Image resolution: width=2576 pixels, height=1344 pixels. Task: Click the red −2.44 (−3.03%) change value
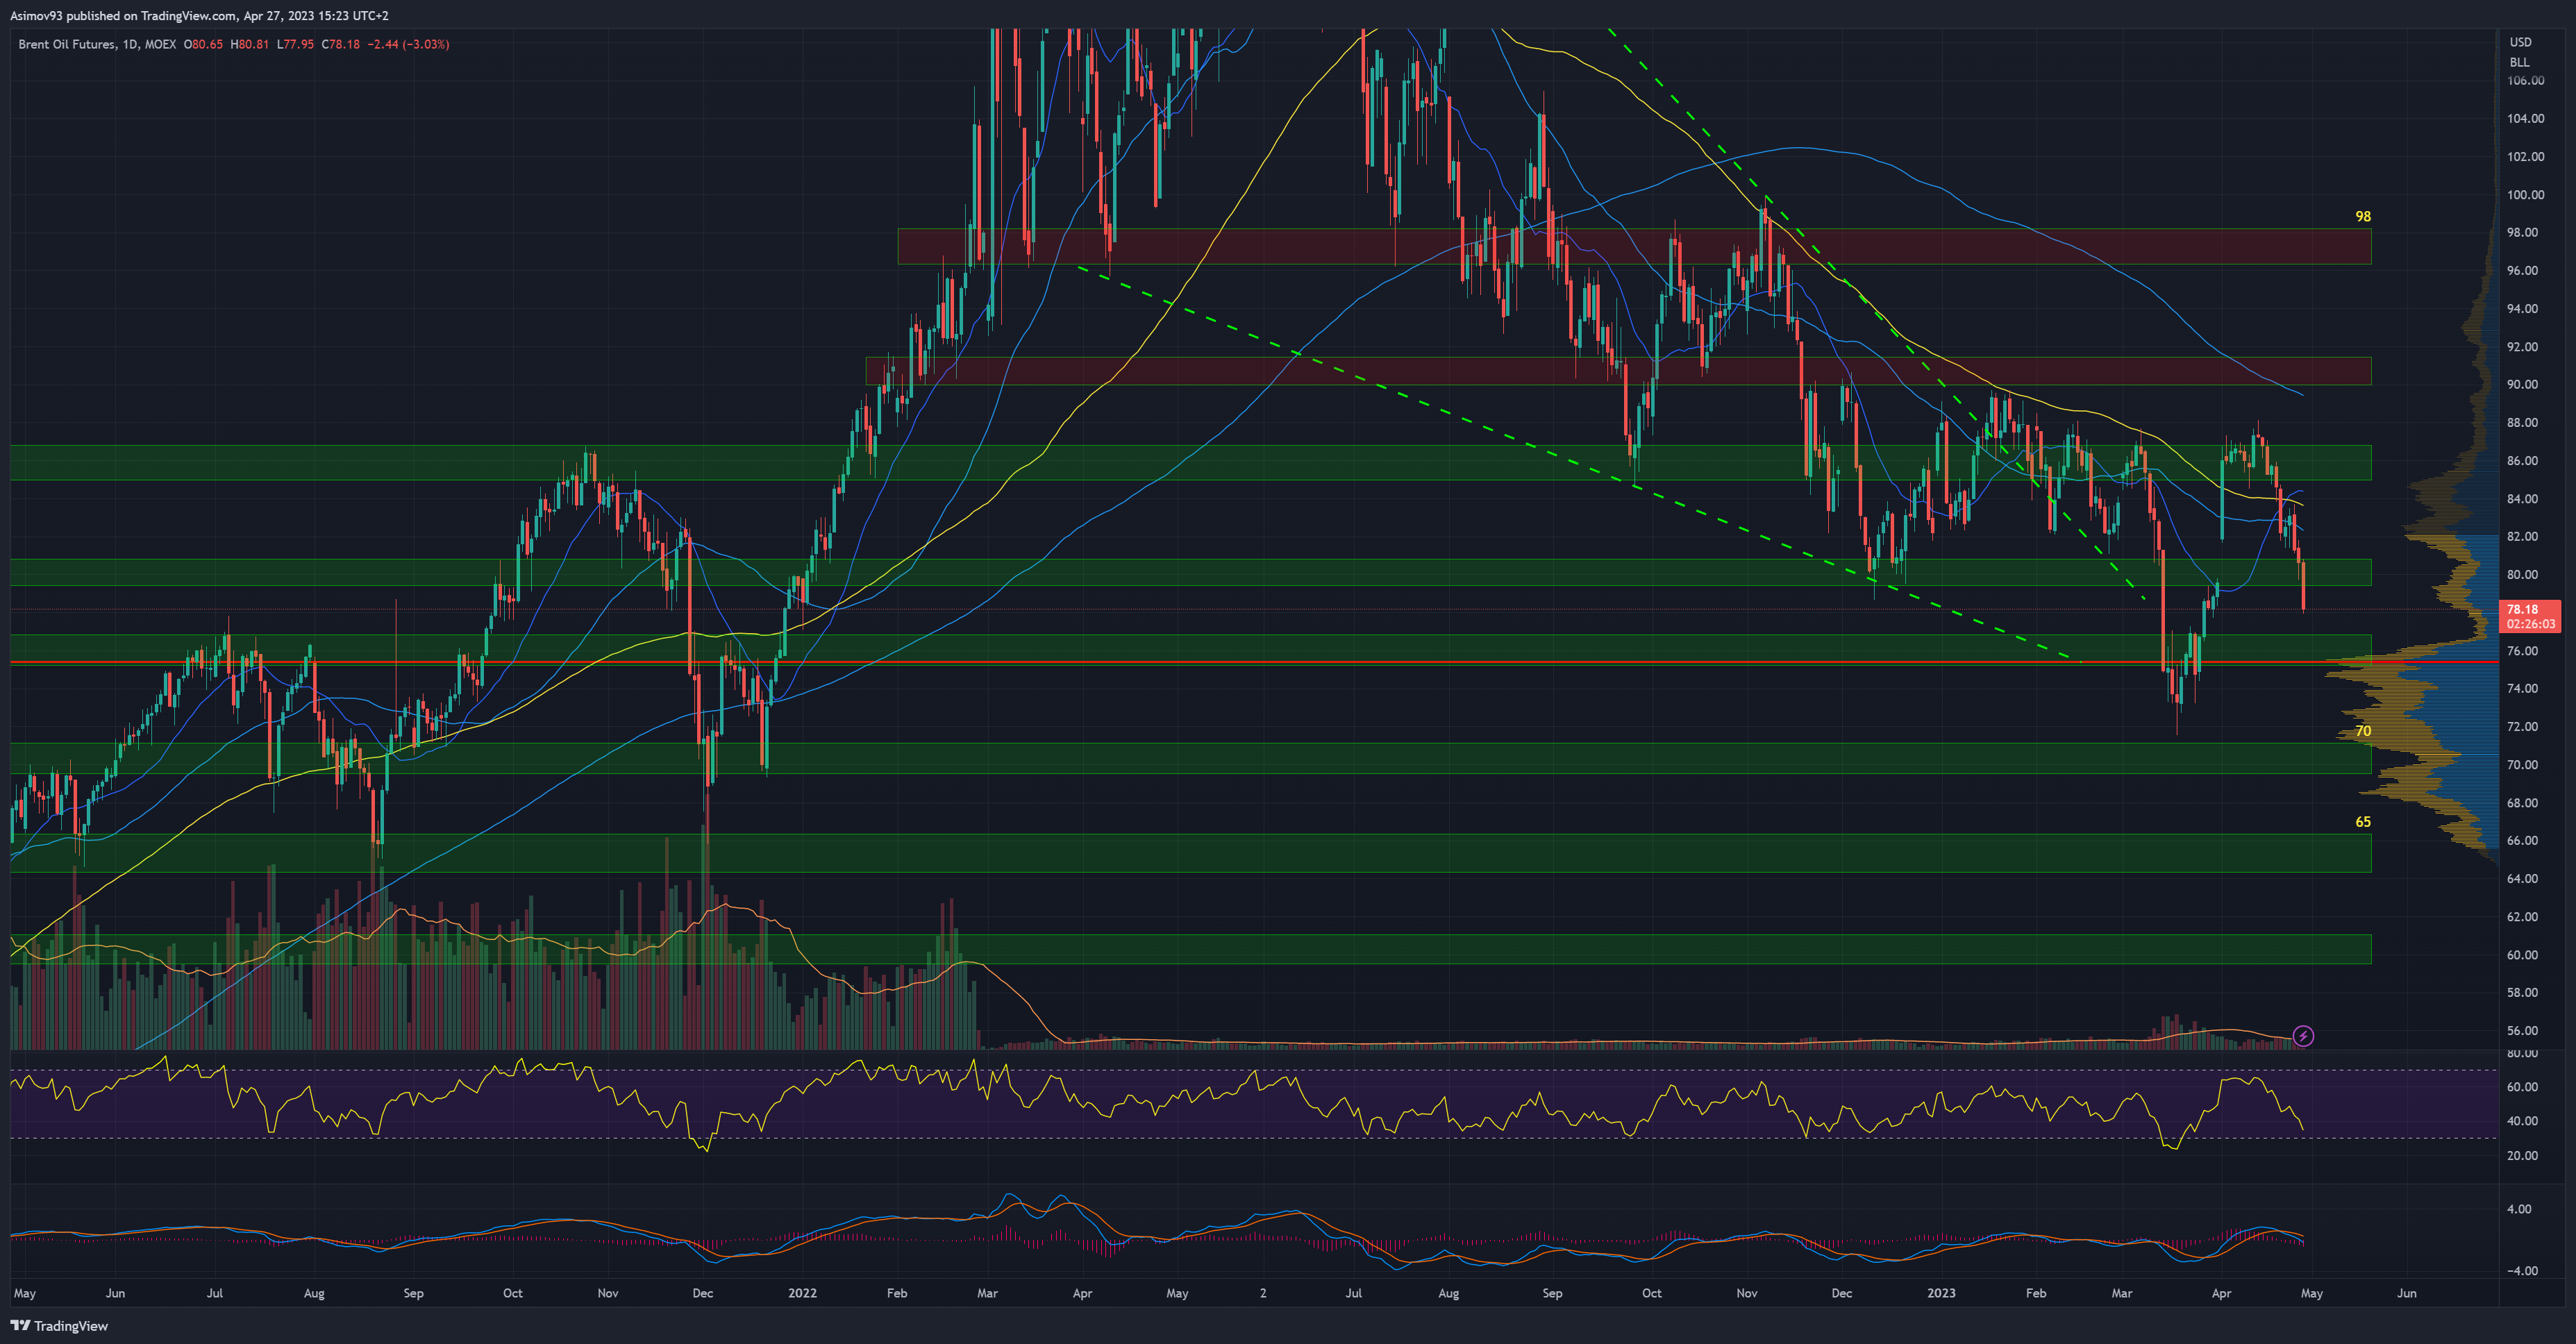(x=408, y=44)
